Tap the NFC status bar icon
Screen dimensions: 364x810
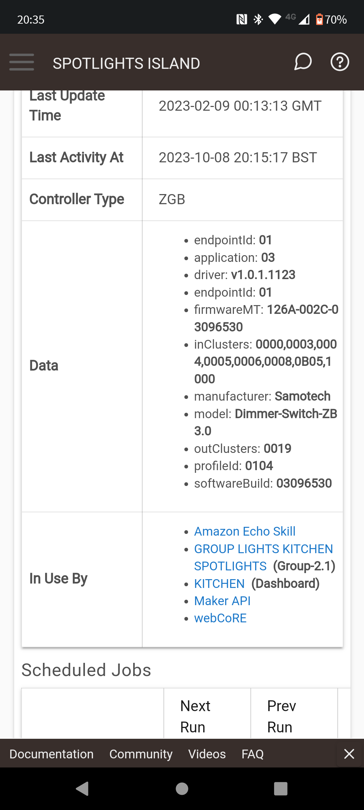tap(242, 20)
